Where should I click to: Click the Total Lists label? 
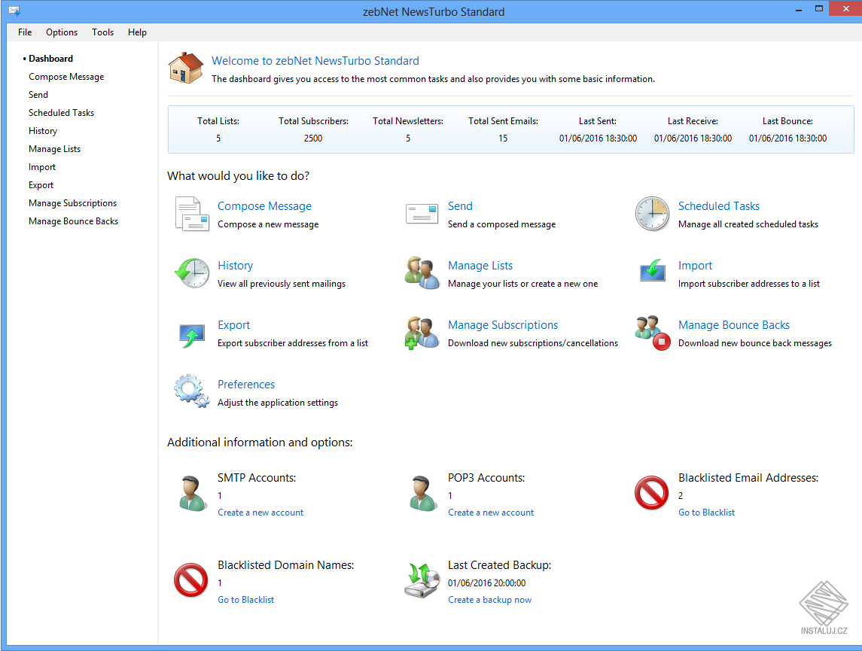tap(218, 121)
